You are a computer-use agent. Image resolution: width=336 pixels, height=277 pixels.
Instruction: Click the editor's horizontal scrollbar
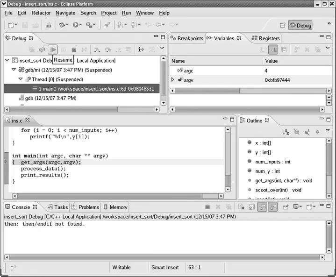tap(117, 196)
